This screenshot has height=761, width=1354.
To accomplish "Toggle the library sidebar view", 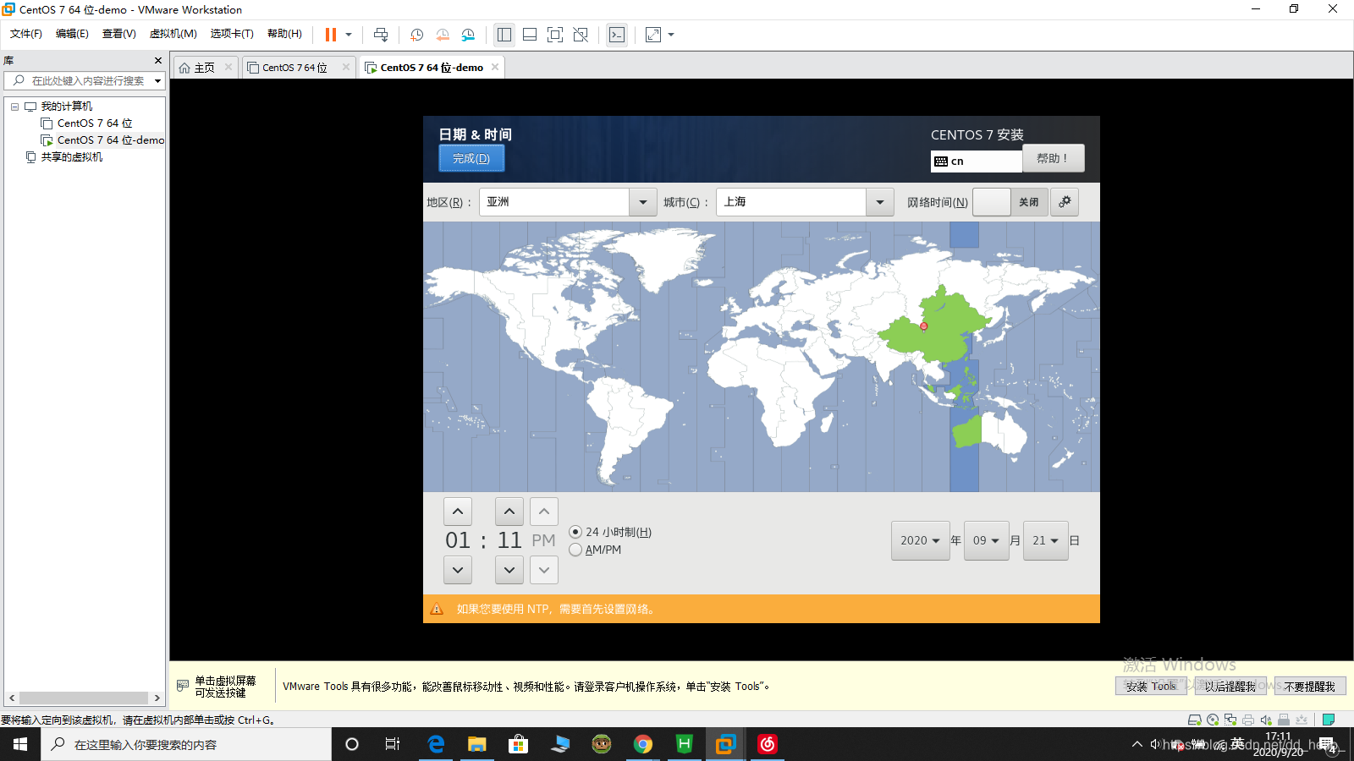I will 504,35.
